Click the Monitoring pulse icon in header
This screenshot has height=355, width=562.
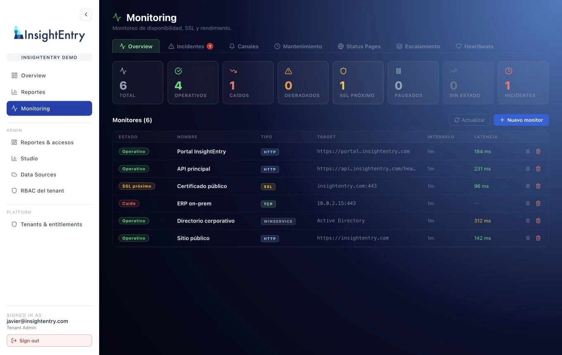coord(117,17)
